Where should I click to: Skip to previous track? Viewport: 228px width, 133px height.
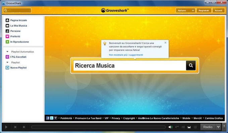15,127
